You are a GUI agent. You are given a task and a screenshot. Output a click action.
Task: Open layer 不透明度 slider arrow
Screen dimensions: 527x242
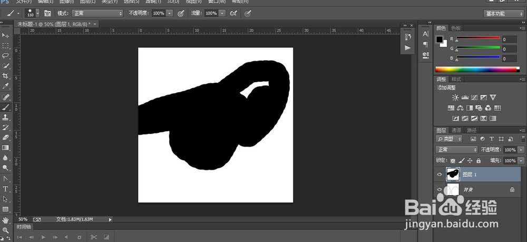(x=521, y=150)
